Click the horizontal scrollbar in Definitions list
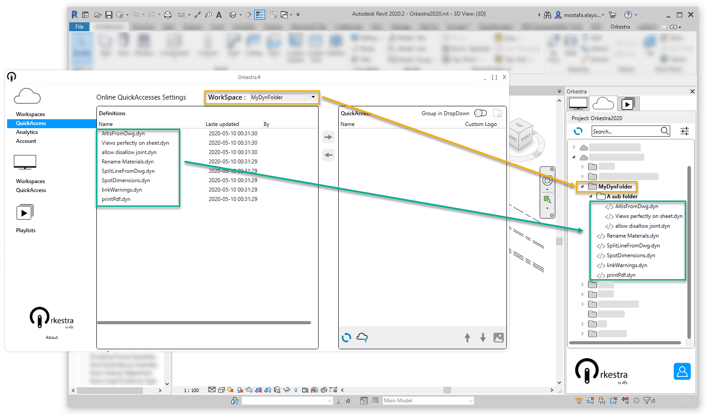The image size is (705, 414). point(204,322)
